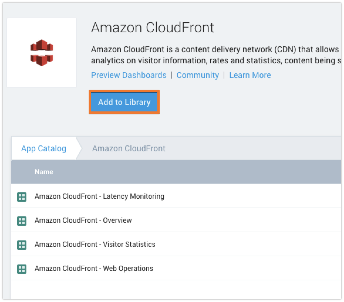Screen dimensions: 344x302
Task: Open Learn More for Amazon CloudFront
Action: click(x=250, y=75)
